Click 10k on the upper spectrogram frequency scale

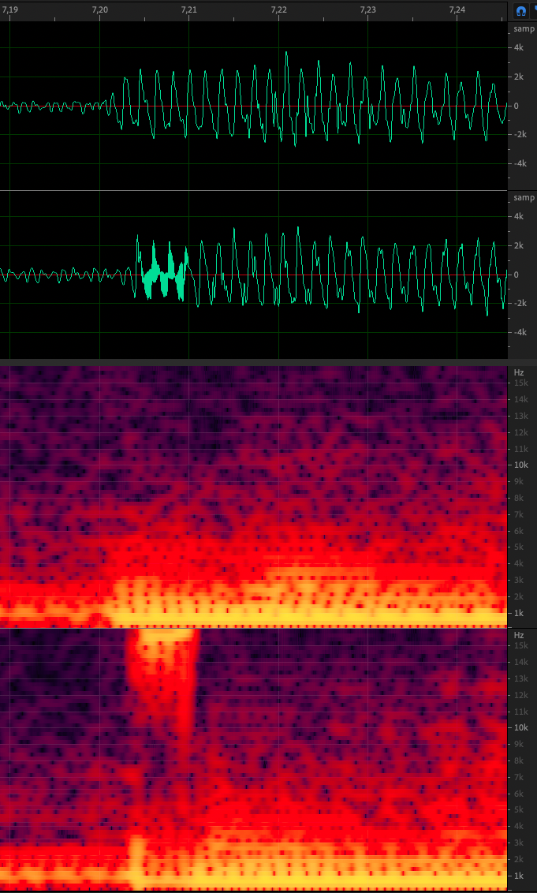(x=521, y=465)
